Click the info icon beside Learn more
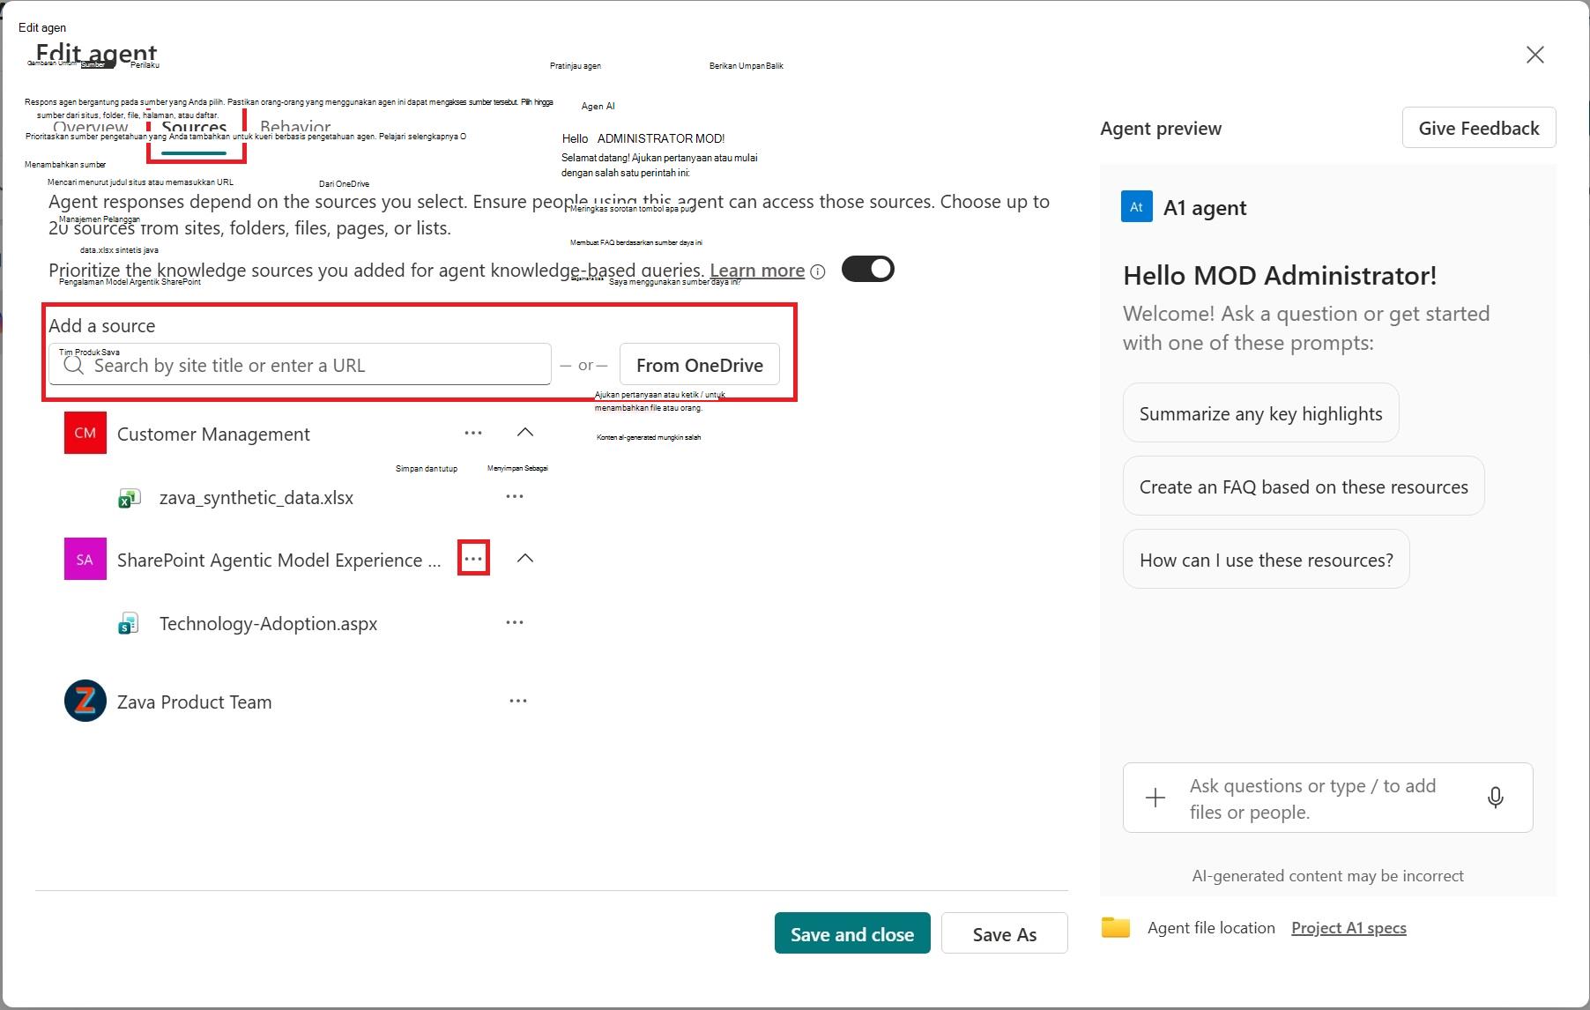The width and height of the screenshot is (1590, 1010). (x=818, y=271)
